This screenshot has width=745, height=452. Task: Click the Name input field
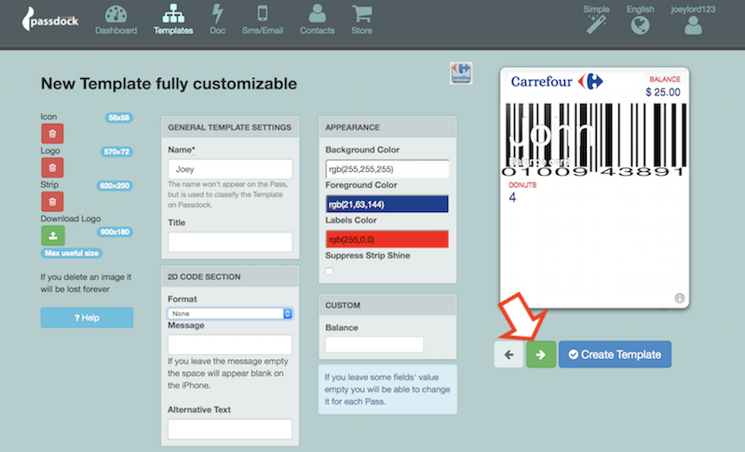point(230,169)
